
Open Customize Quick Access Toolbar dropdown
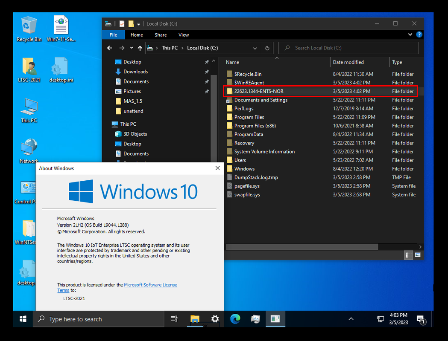(138, 24)
